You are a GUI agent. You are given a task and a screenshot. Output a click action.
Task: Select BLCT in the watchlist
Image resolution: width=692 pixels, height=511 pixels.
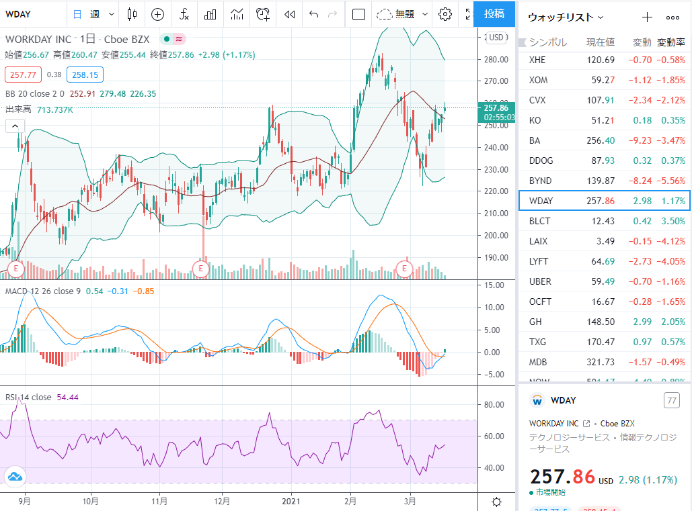pyautogui.click(x=605, y=221)
